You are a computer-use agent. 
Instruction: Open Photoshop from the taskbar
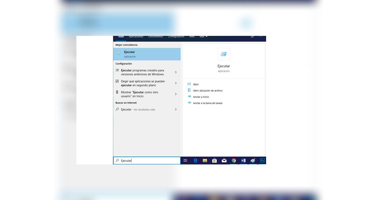(262, 161)
